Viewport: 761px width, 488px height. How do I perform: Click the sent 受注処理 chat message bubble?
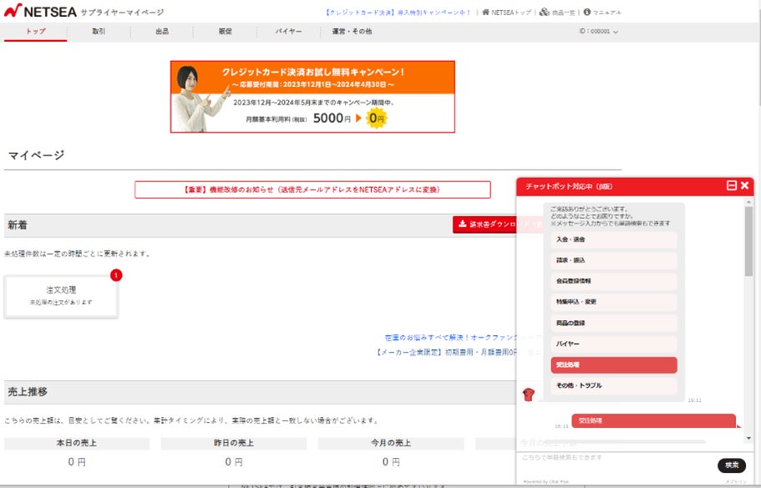click(654, 420)
